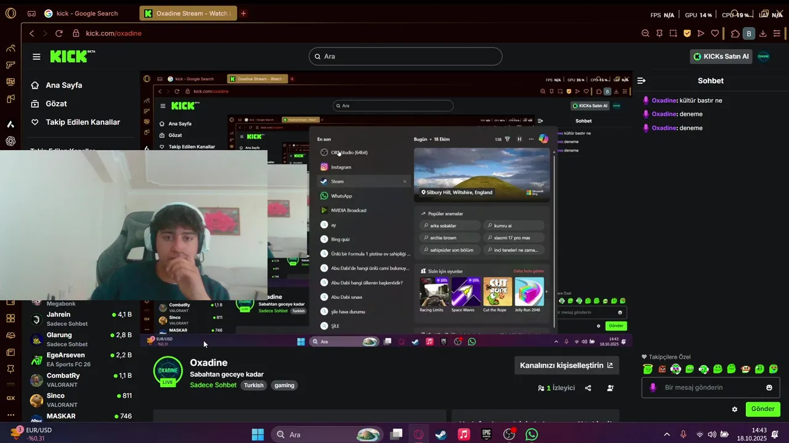Open a new browser tab with plus button
This screenshot has width=789, height=443.
pyautogui.click(x=243, y=13)
